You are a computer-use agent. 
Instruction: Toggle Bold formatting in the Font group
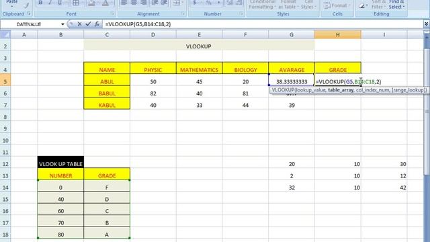(40, 3)
